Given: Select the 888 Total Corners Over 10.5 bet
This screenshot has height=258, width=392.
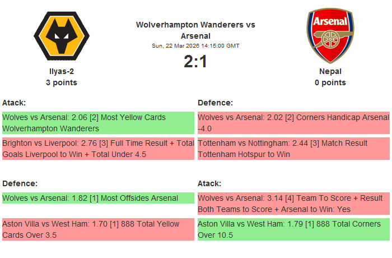Looking at the screenshot, I should 293,229.
